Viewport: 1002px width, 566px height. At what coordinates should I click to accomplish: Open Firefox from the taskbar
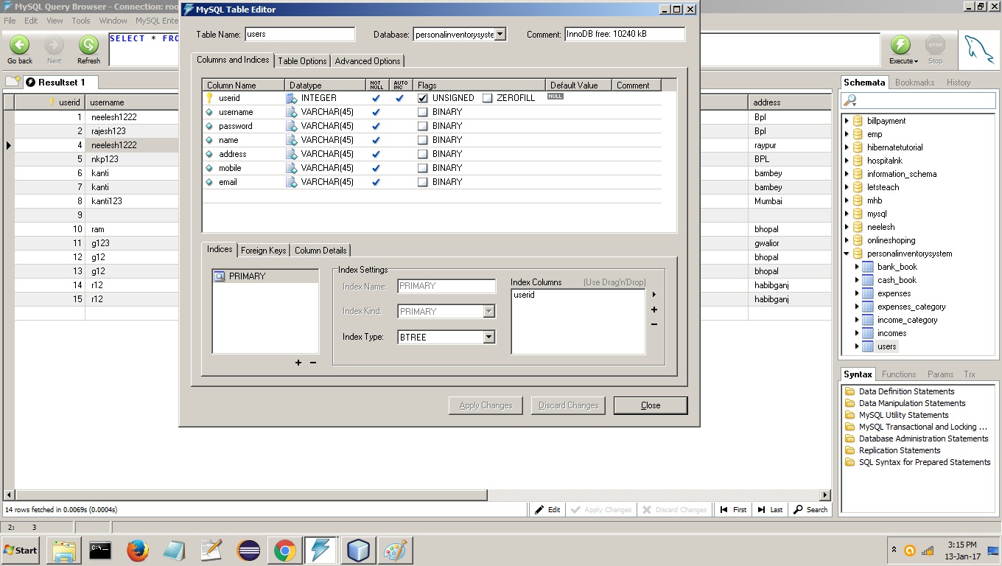[138, 551]
